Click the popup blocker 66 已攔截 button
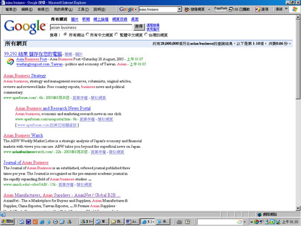This screenshot has width=301, height=226. pos(239,9)
